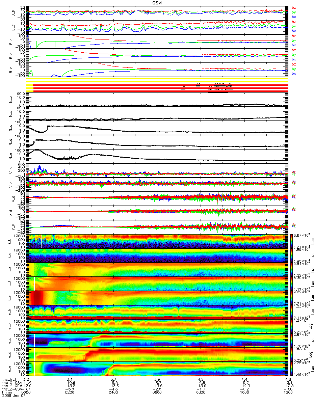Click the bz legend of B_d panel
The height and width of the screenshot is (405, 314).
(x=293, y=50)
